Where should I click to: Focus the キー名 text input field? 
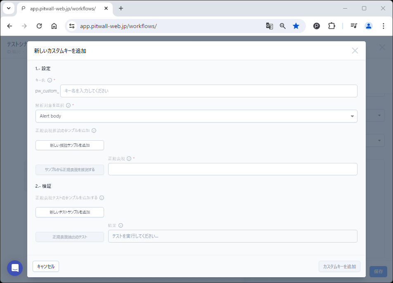tap(208, 91)
